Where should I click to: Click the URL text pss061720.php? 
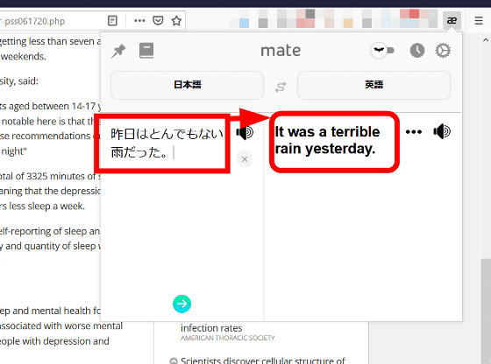(34, 21)
